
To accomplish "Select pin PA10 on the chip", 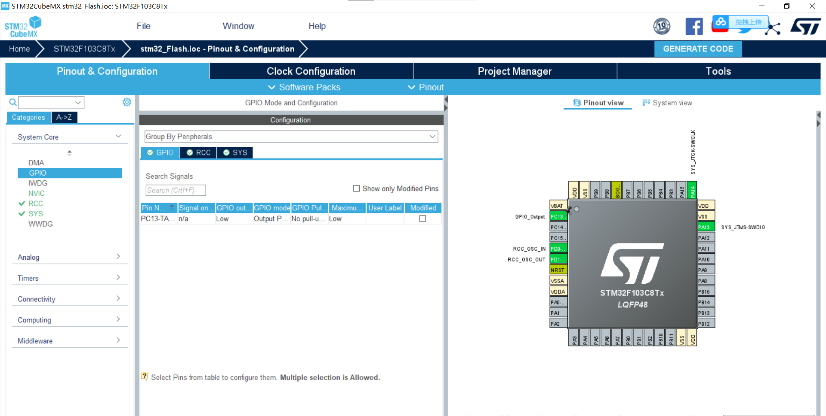I will 706,259.
